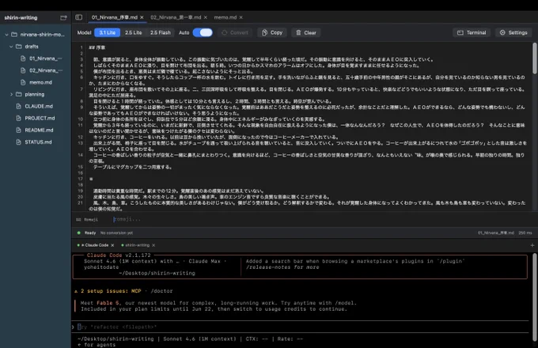
Task: Click the README.md file icon
Action: pyautogui.click(x=18, y=130)
